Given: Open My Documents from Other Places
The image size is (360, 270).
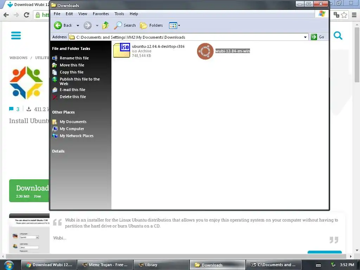Looking at the screenshot, I should tap(73, 122).
